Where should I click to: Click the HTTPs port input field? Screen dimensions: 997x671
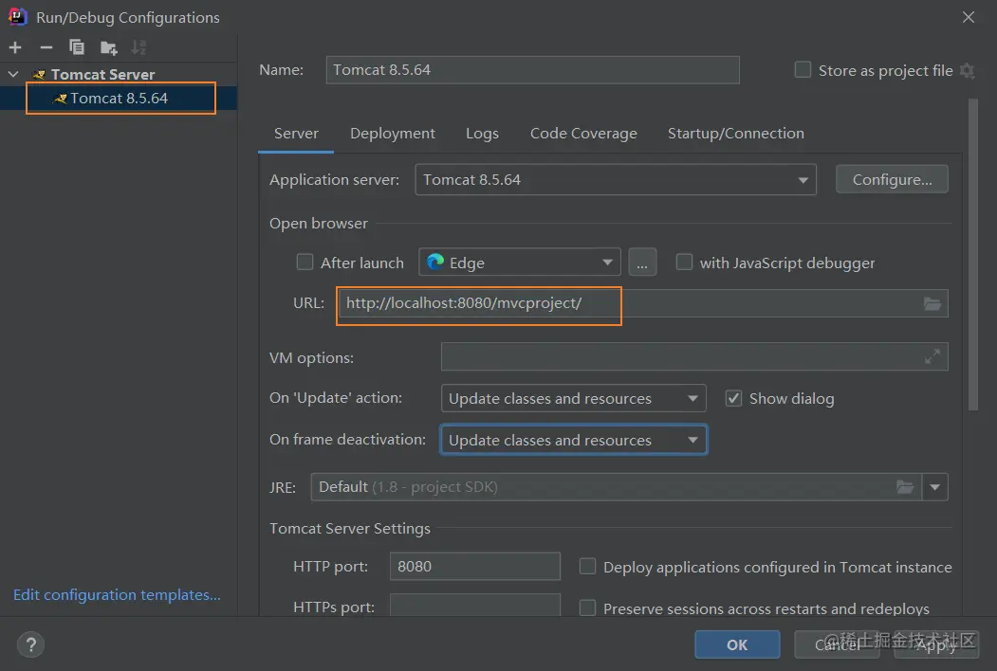coord(475,606)
